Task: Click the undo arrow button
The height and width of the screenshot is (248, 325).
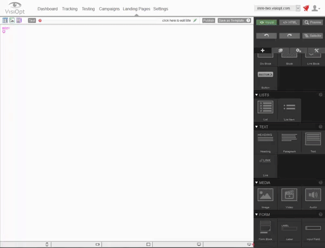Action: point(266,35)
